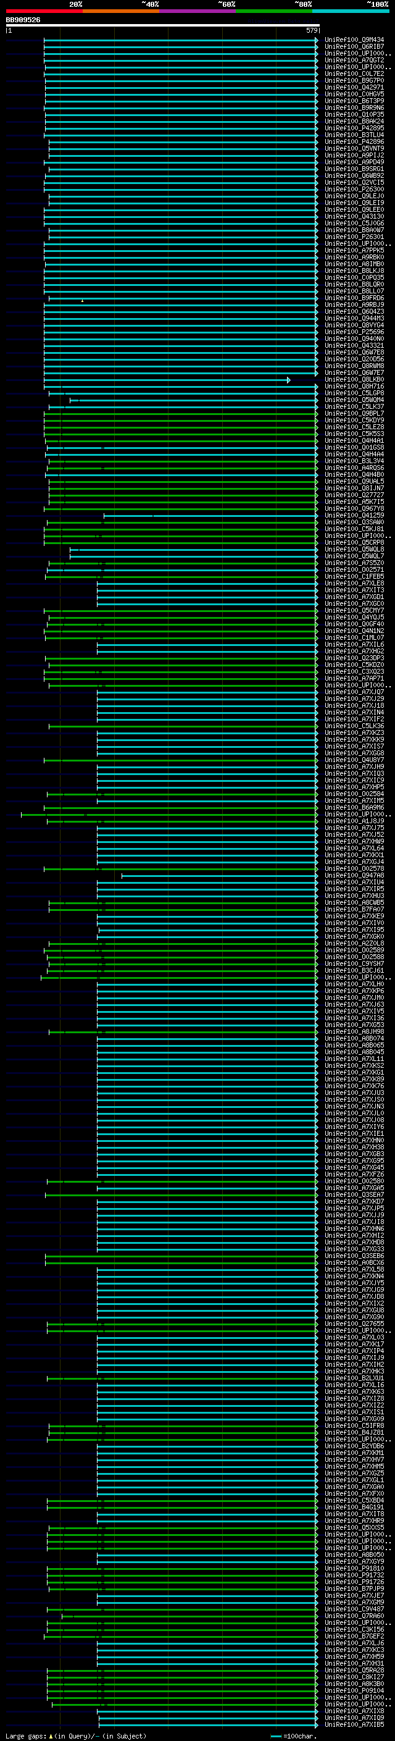Select hit label UniRef100_Q27727
This screenshot has height=1741, width=395.
(x=354, y=495)
